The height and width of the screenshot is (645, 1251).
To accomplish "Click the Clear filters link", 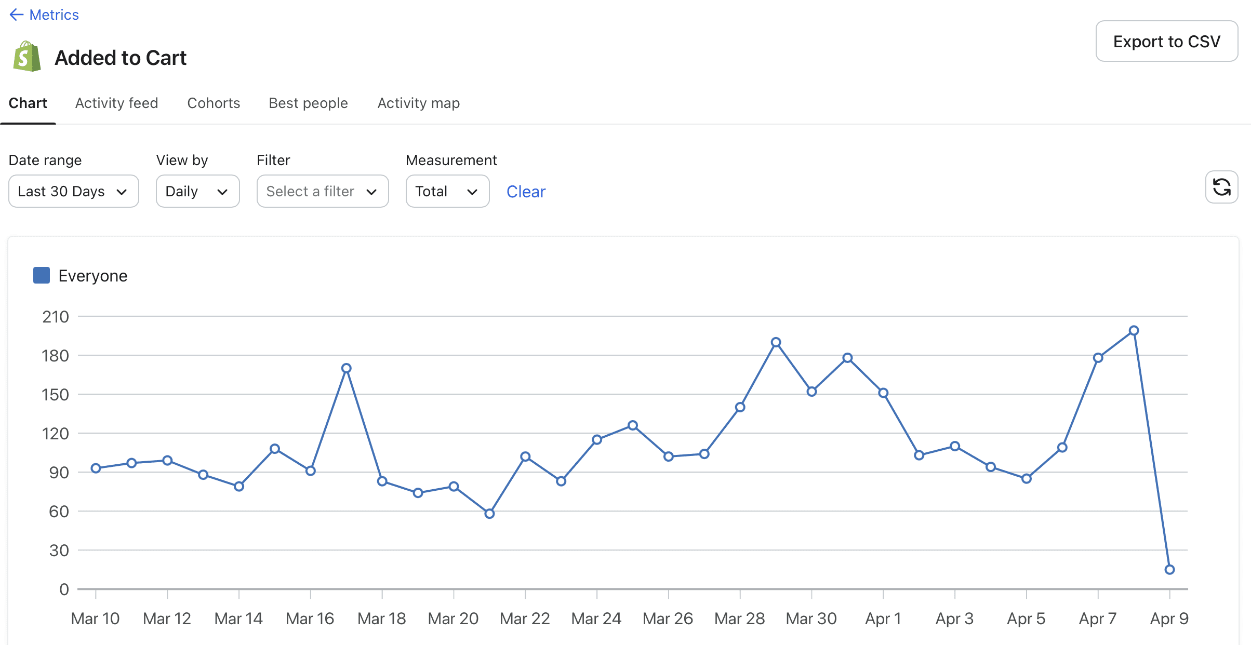I will pos(526,192).
